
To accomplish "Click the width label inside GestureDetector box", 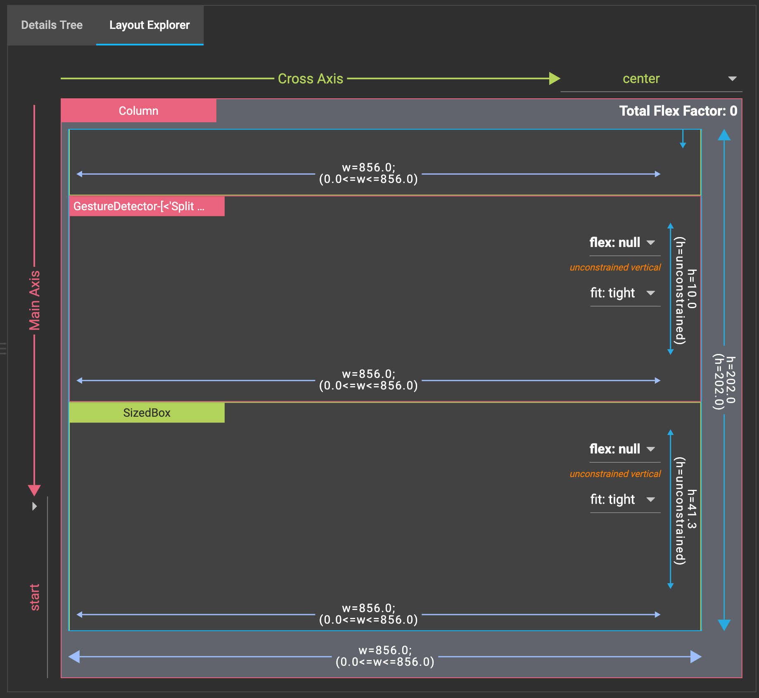I will tap(368, 380).
